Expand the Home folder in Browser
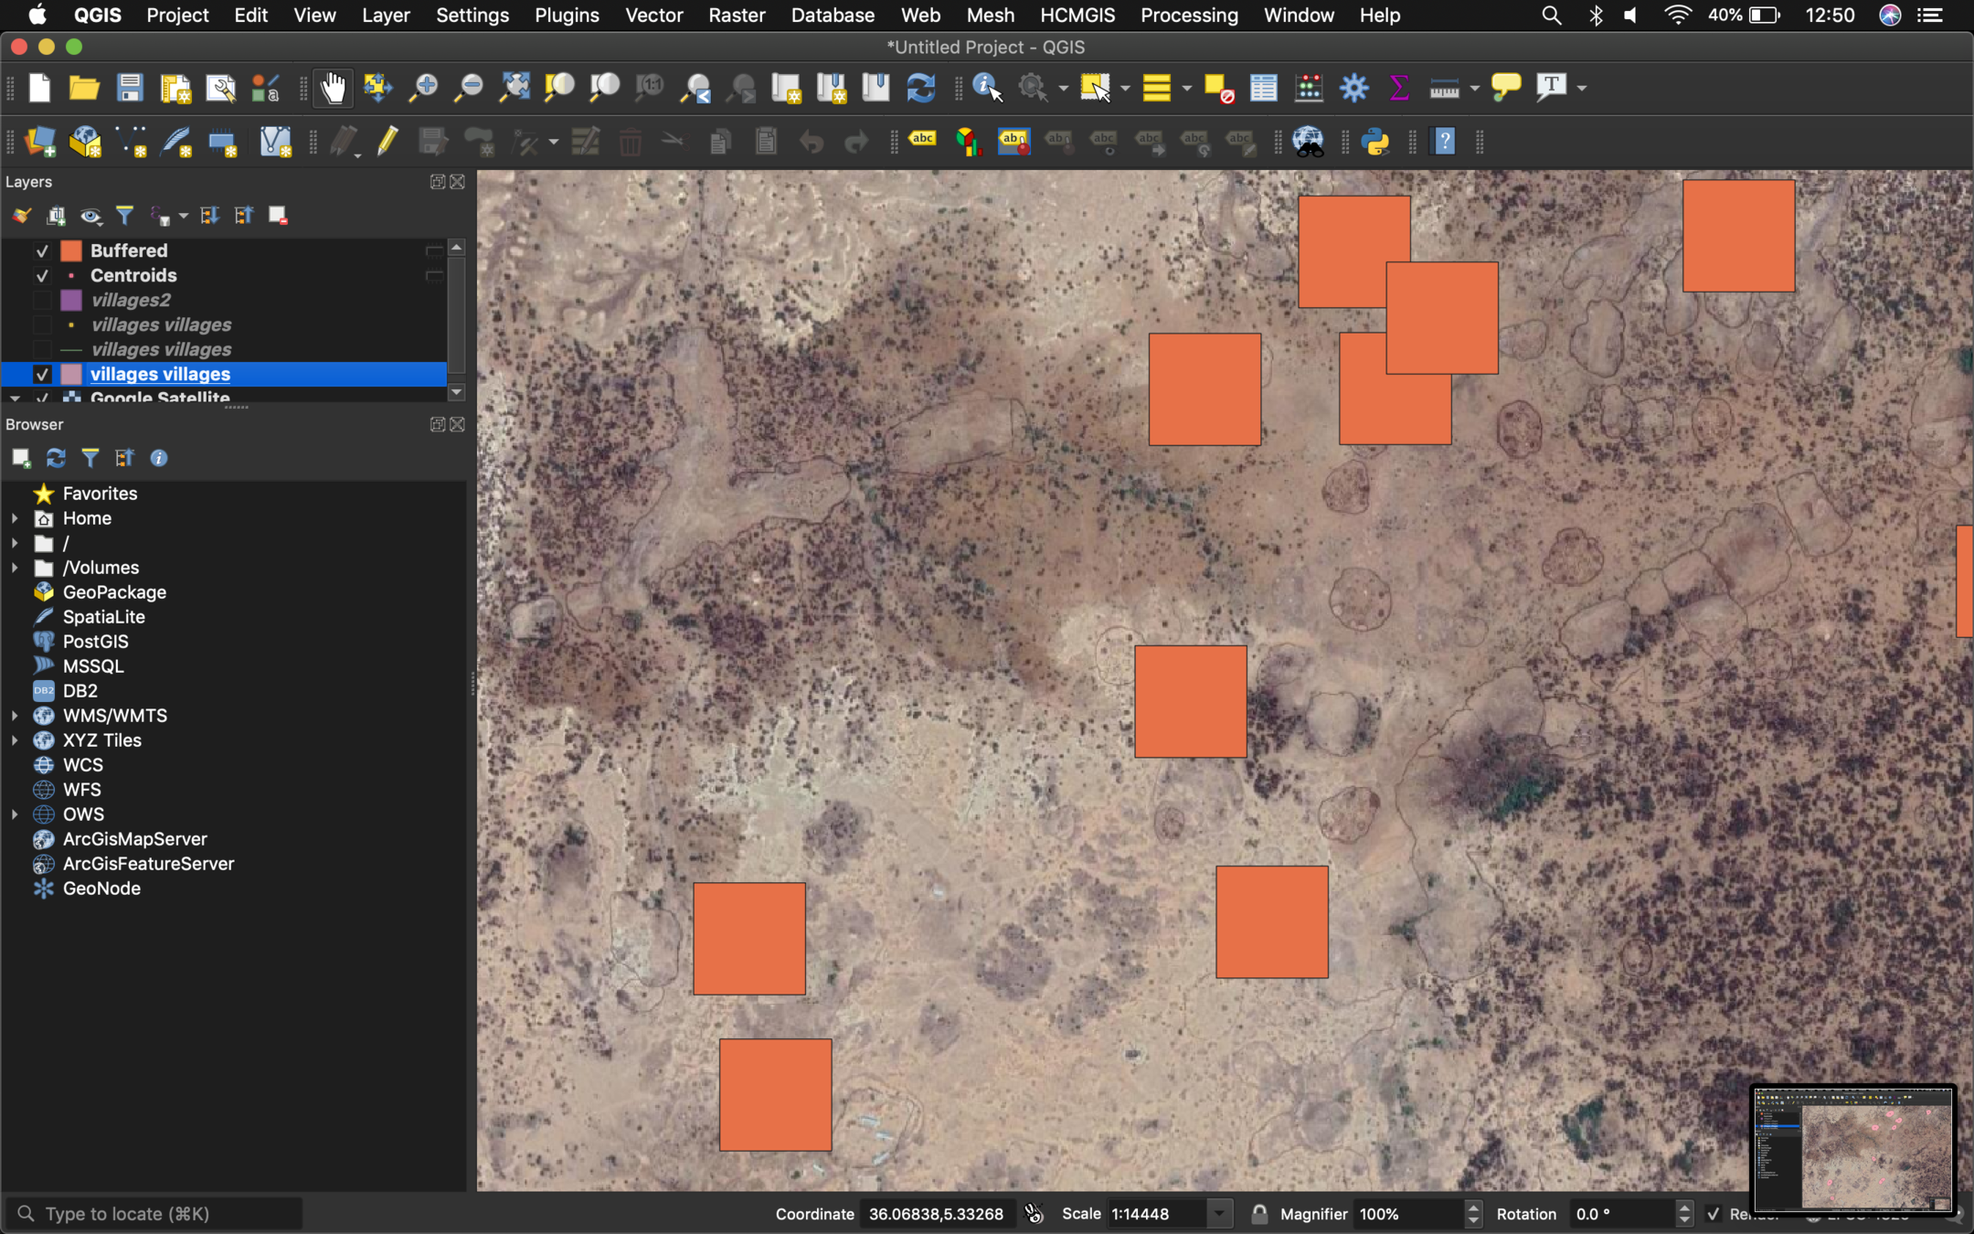This screenshot has height=1234, width=1974. (15, 518)
